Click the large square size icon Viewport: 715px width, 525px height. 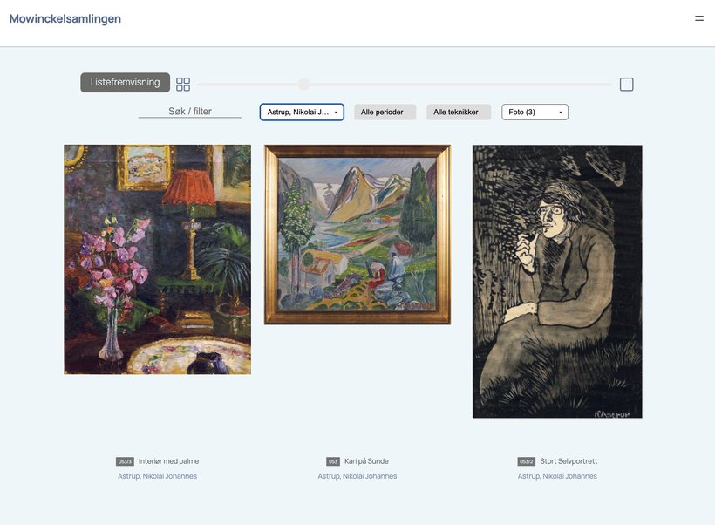pos(627,85)
